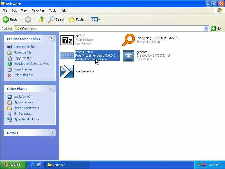
Task: Click the E-mail envelope icon
Action: click(10, 70)
